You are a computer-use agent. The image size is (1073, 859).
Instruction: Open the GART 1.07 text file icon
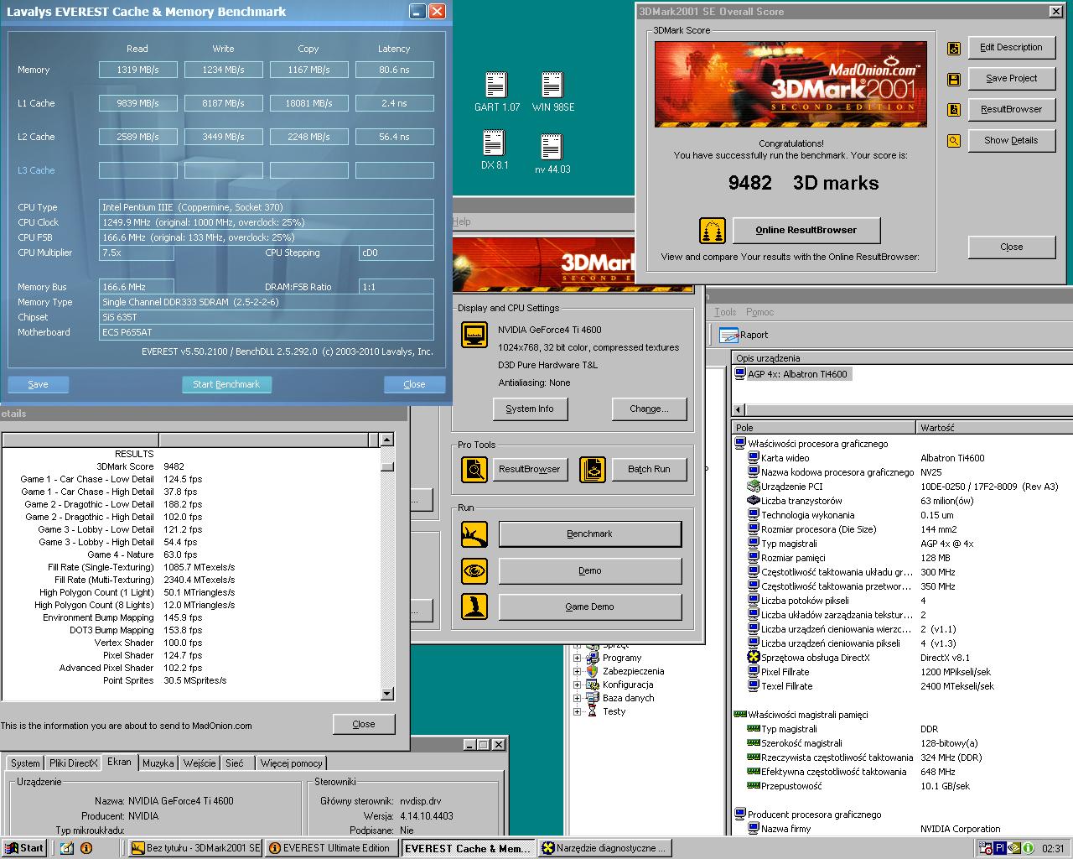496,86
